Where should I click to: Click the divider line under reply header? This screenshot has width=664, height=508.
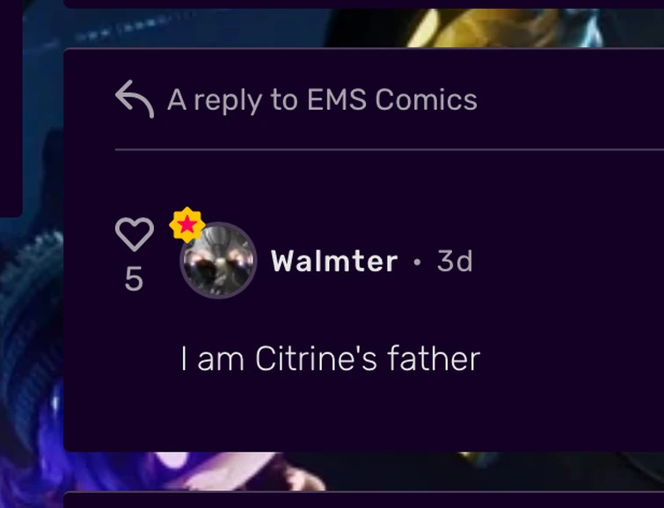click(390, 149)
